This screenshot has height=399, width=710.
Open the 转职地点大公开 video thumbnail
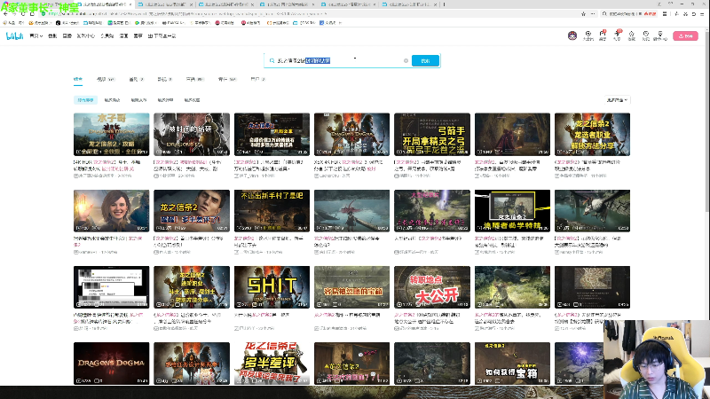432,287
